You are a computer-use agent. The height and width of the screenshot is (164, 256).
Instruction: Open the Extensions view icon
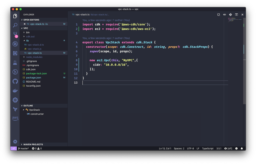15,53
